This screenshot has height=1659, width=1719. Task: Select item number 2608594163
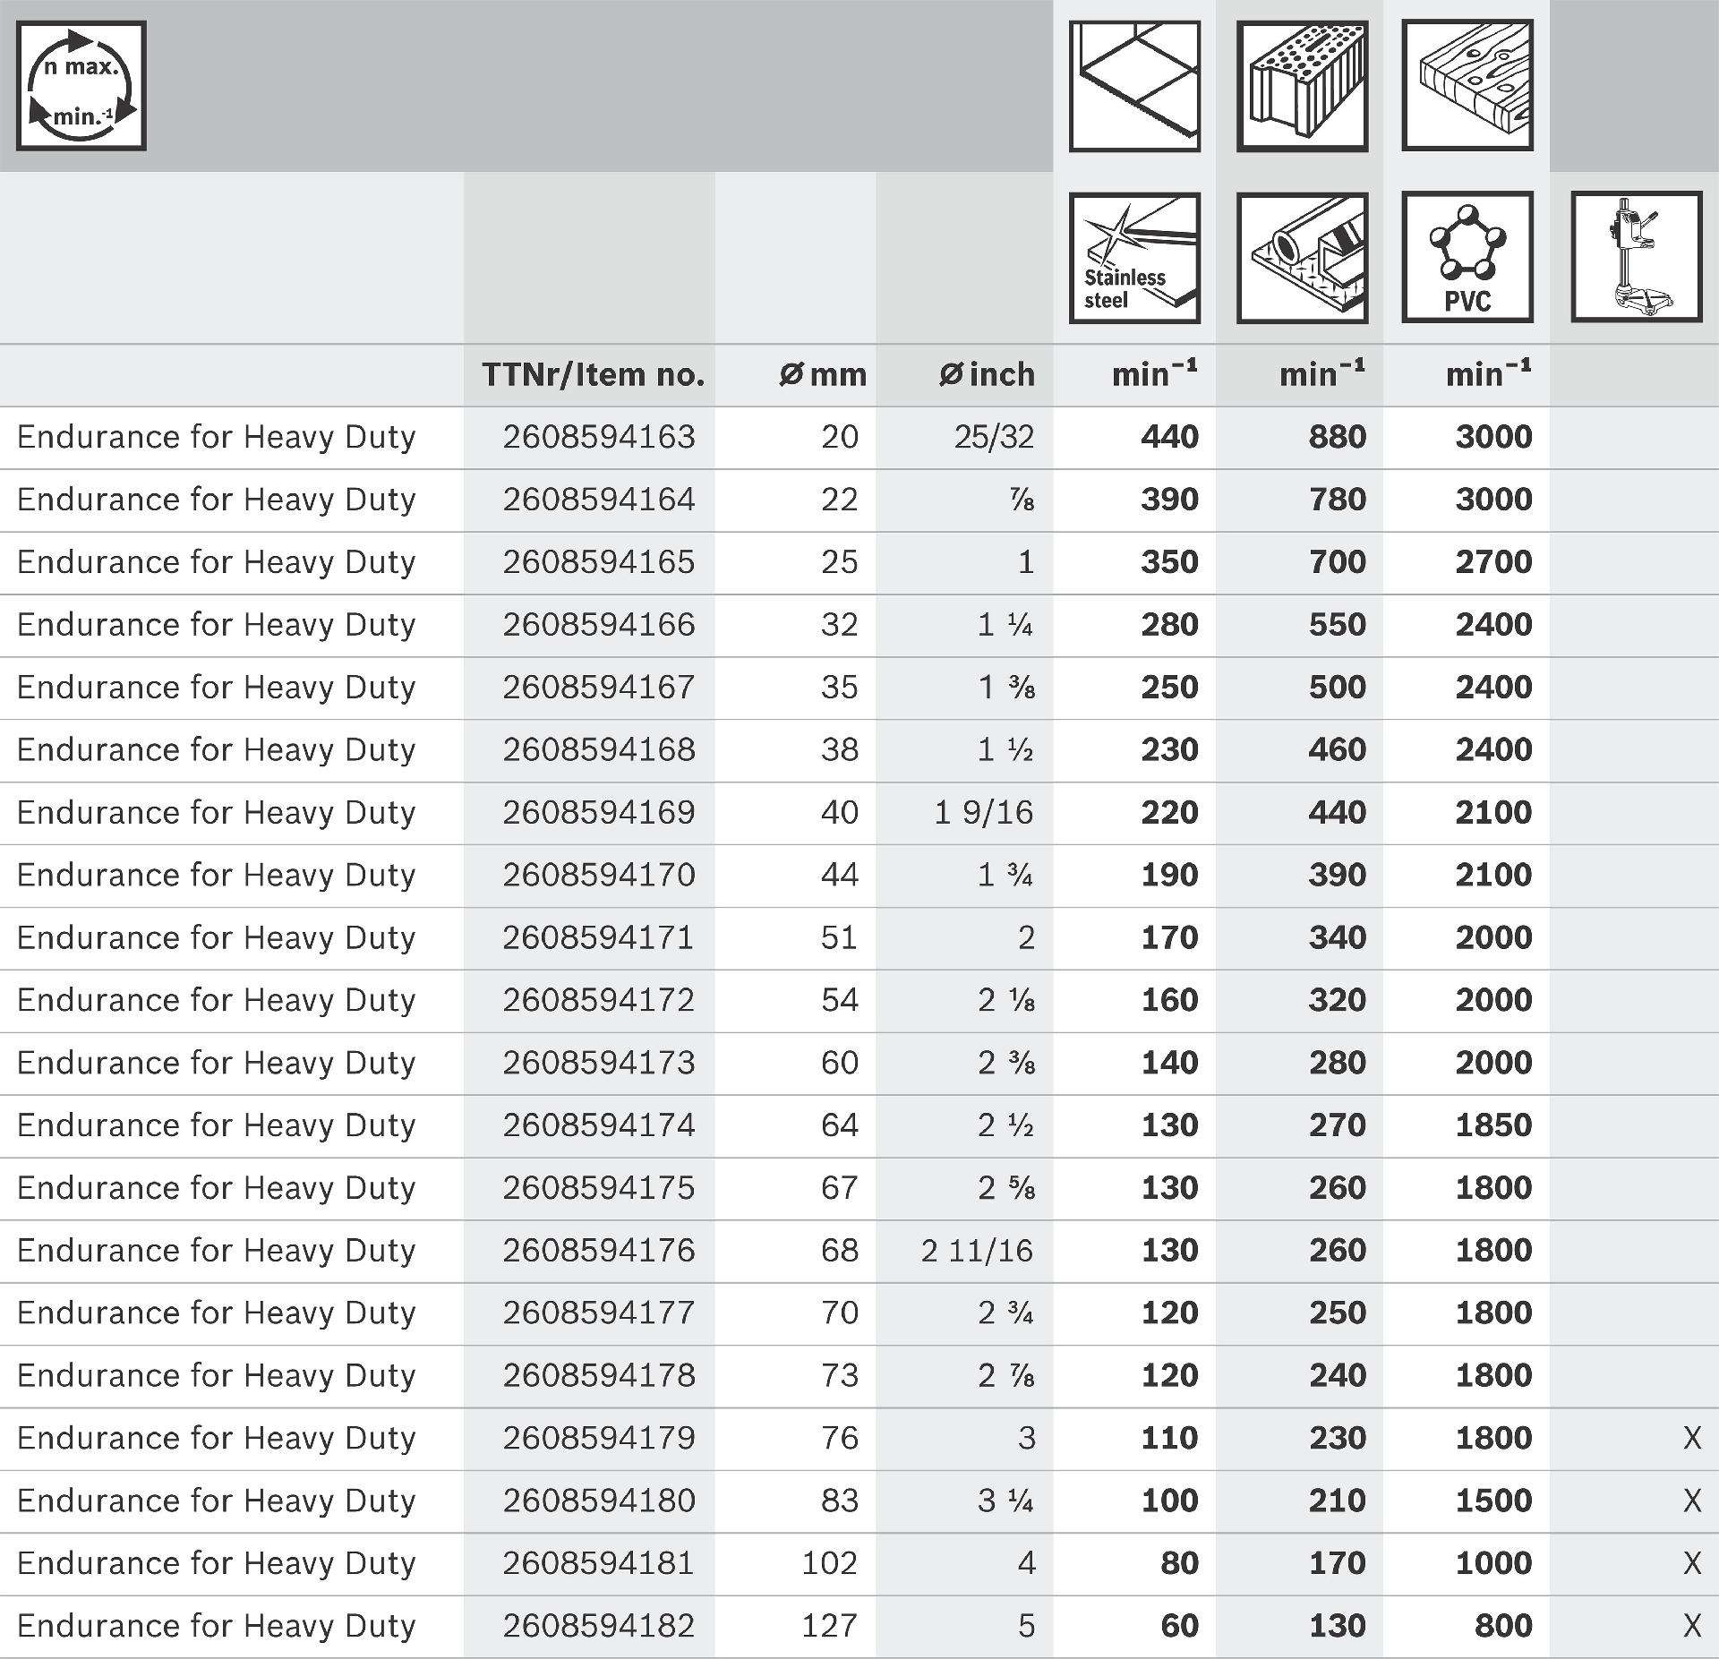(x=598, y=437)
